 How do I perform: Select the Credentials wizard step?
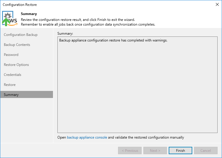click(12, 75)
